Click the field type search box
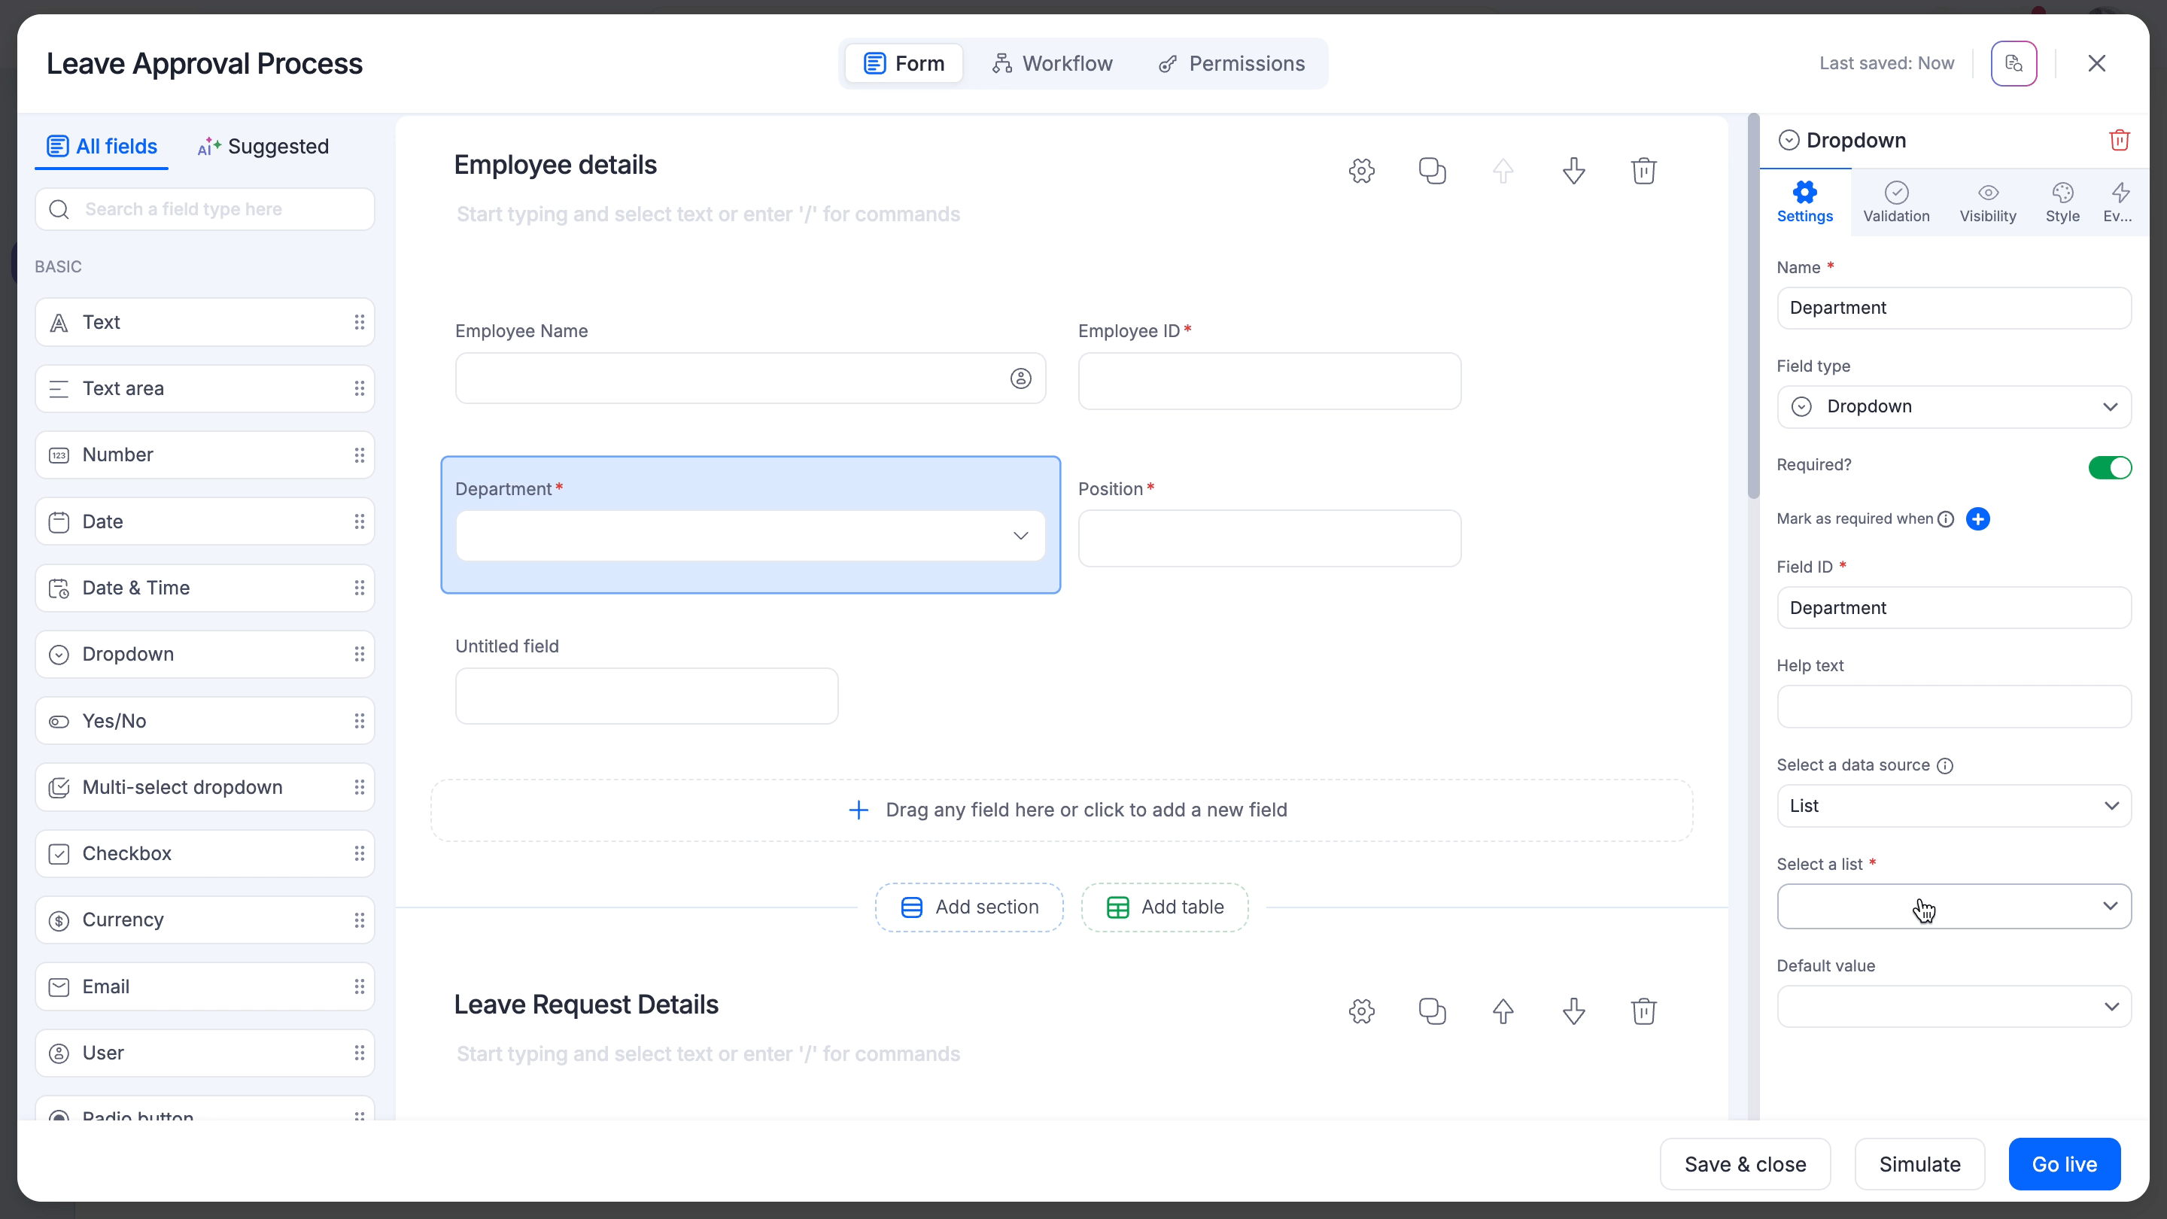 (x=205, y=209)
